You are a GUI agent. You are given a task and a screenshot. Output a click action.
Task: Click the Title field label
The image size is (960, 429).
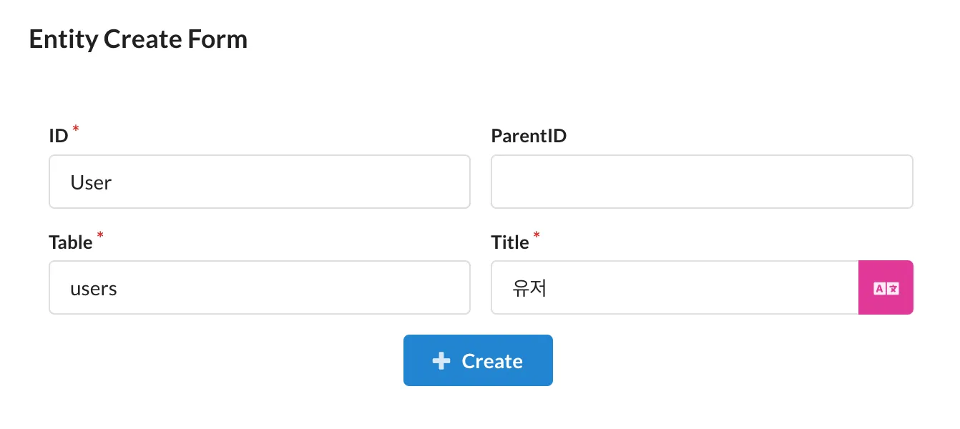(x=511, y=242)
